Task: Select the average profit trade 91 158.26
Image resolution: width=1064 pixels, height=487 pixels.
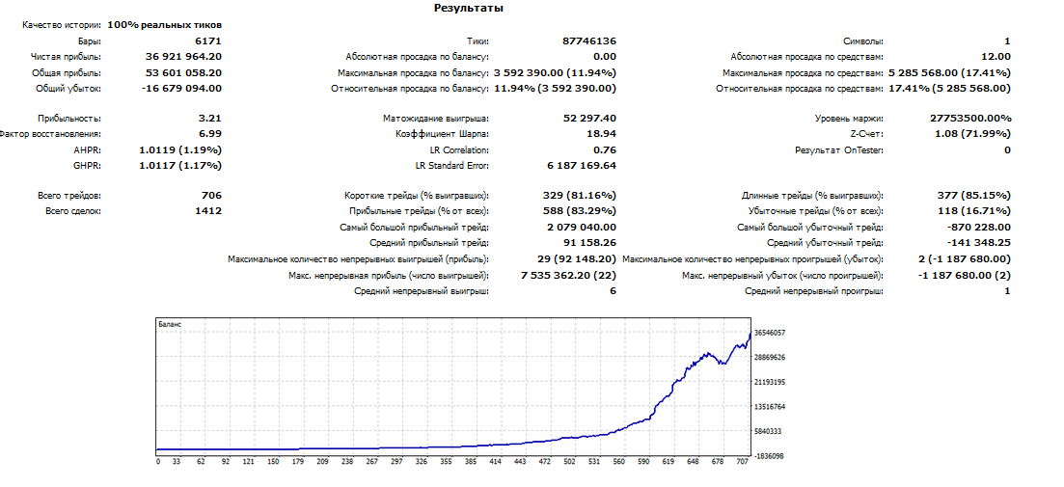Action: click(x=589, y=243)
